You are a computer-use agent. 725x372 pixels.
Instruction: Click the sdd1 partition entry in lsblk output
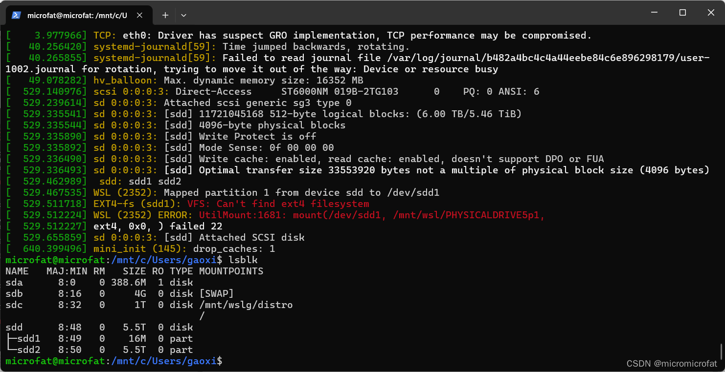[28, 338]
